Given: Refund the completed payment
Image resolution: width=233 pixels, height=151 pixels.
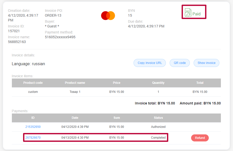Looking at the screenshot, I should click(x=200, y=138).
